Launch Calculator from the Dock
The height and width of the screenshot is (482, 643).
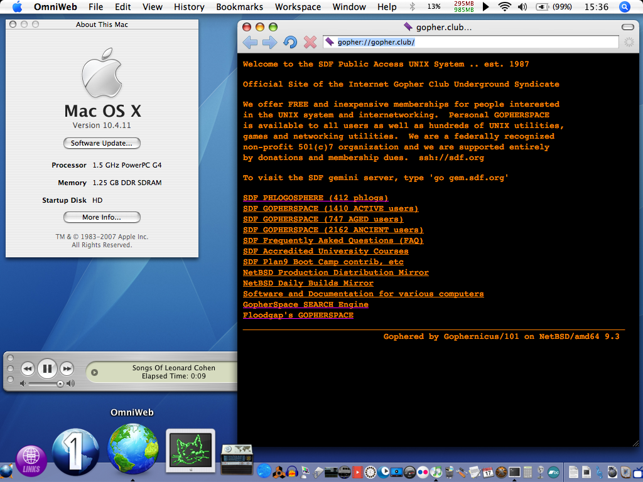pyautogui.click(x=527, y=472)
